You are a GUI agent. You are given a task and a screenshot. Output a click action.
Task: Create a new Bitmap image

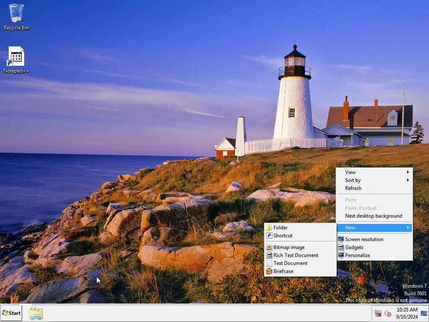pos(300,247)
